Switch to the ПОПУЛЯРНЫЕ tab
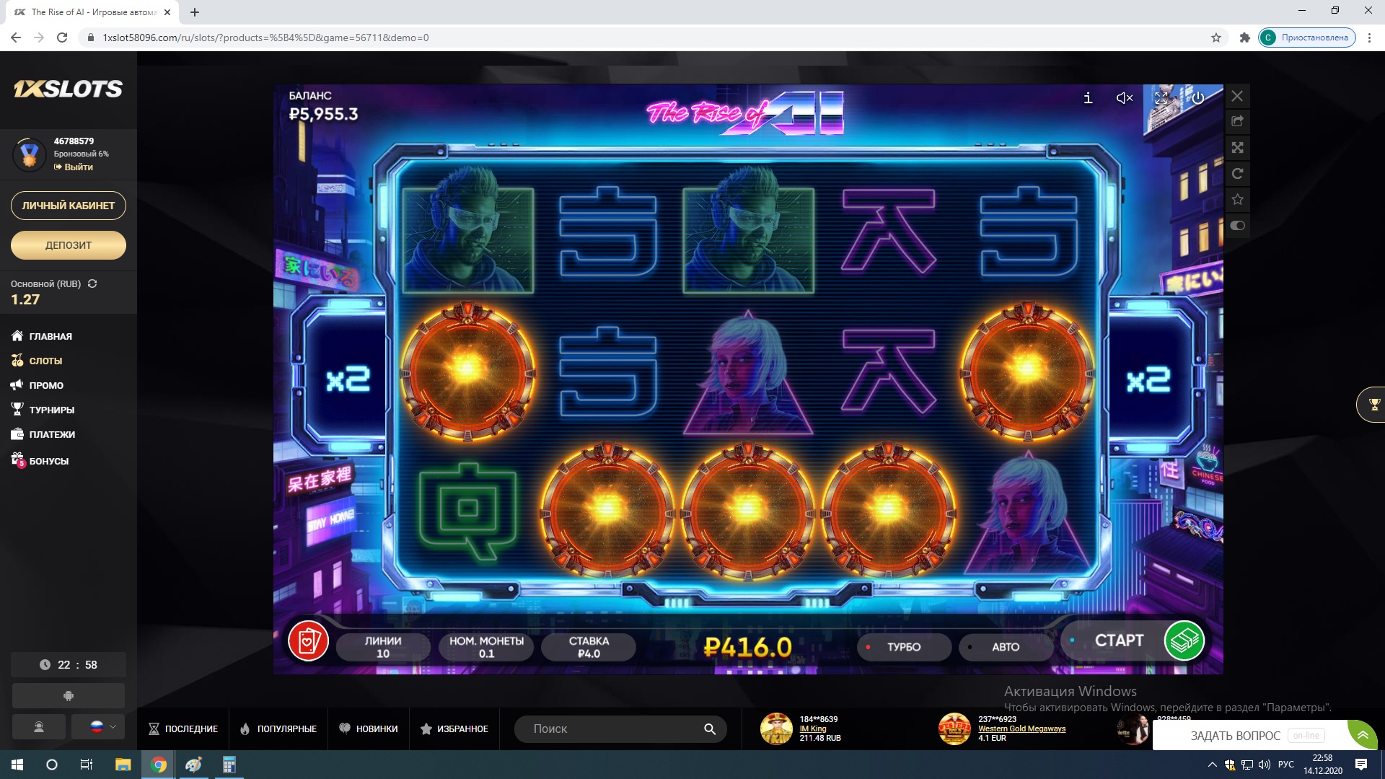The image size is (1385, 779). [278, 729]
